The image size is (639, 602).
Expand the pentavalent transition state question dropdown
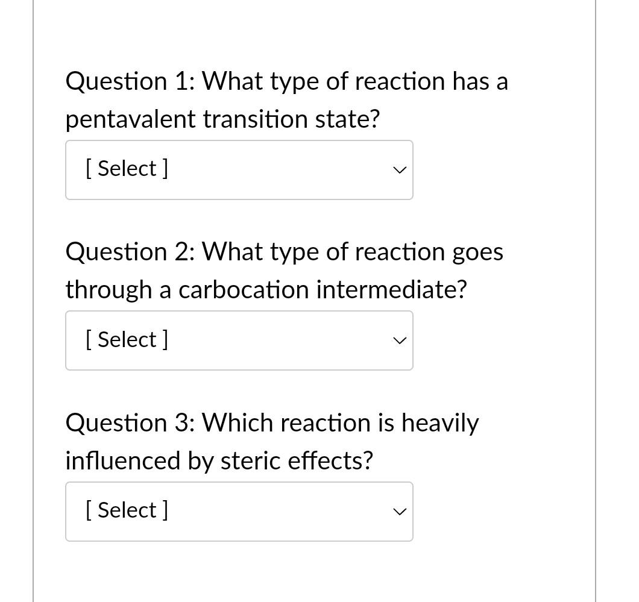[239, 169]
